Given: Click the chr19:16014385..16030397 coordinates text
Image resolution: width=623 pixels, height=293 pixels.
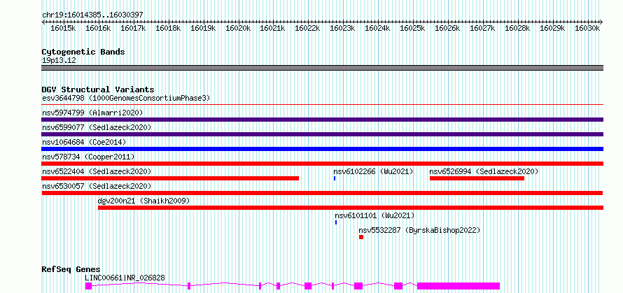Looking at the screenshot, I should 92,15.
